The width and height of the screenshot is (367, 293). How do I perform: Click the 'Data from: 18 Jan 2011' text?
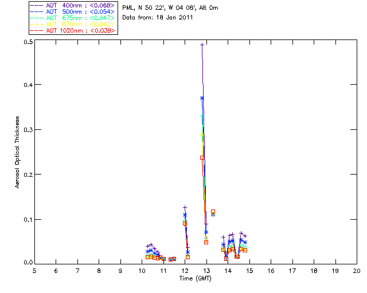point(158,18)
